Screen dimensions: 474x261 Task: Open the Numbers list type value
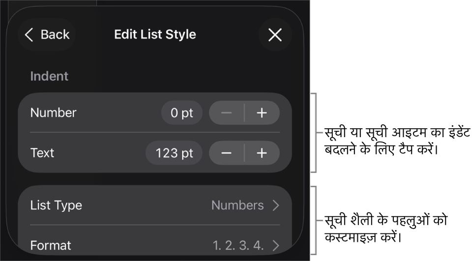237,205
